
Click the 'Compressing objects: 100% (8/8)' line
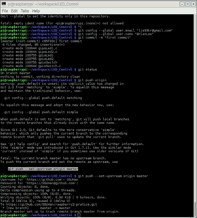pos(36,194)
